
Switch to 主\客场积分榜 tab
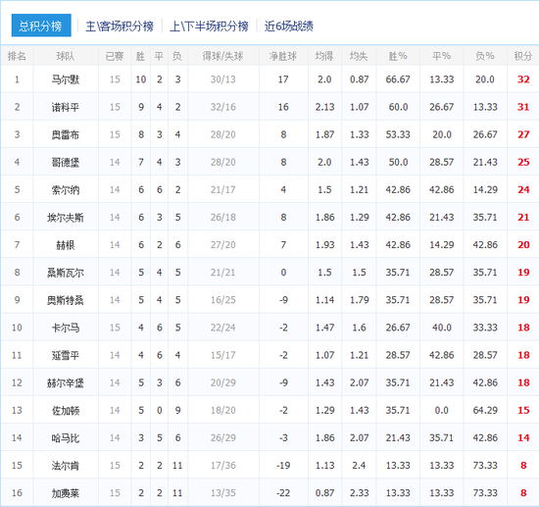tap(120, 25)
